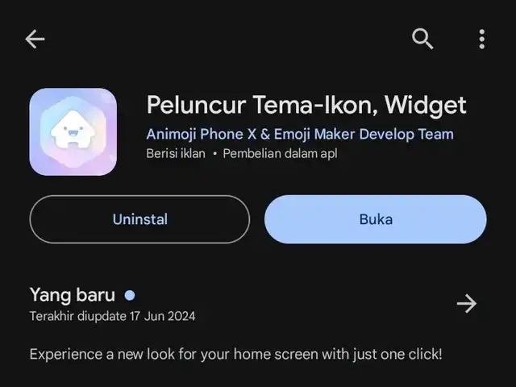
Task: Open the Experience a new look description
Action: pos(235,355)
